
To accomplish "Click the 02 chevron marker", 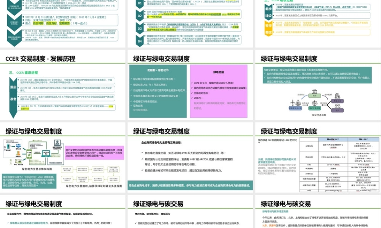I will [x=140, y=16].
